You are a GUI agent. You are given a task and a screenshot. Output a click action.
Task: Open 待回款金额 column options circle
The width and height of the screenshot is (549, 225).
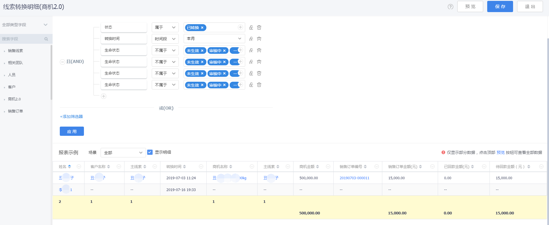click(542, 167)
